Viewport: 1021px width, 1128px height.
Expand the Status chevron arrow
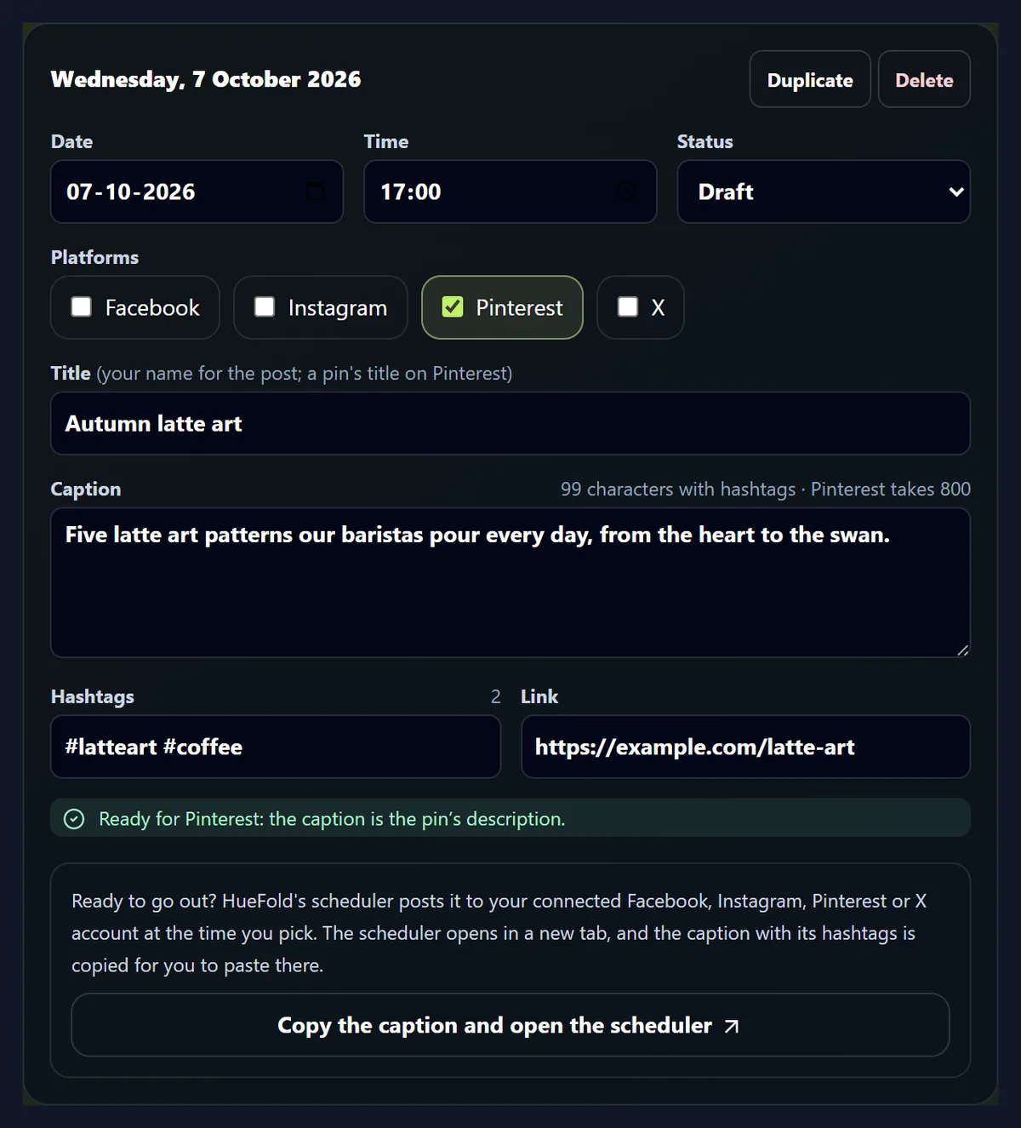pyautogui.click(x=956, y=192)
